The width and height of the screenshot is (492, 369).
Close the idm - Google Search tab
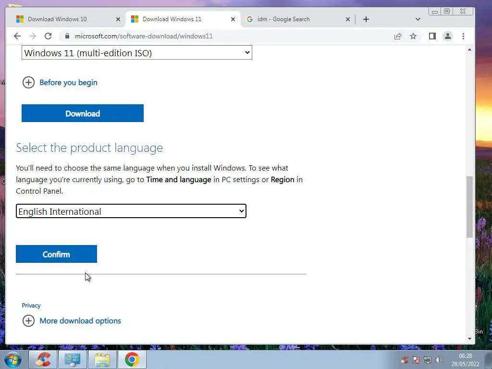click(348, 19)
